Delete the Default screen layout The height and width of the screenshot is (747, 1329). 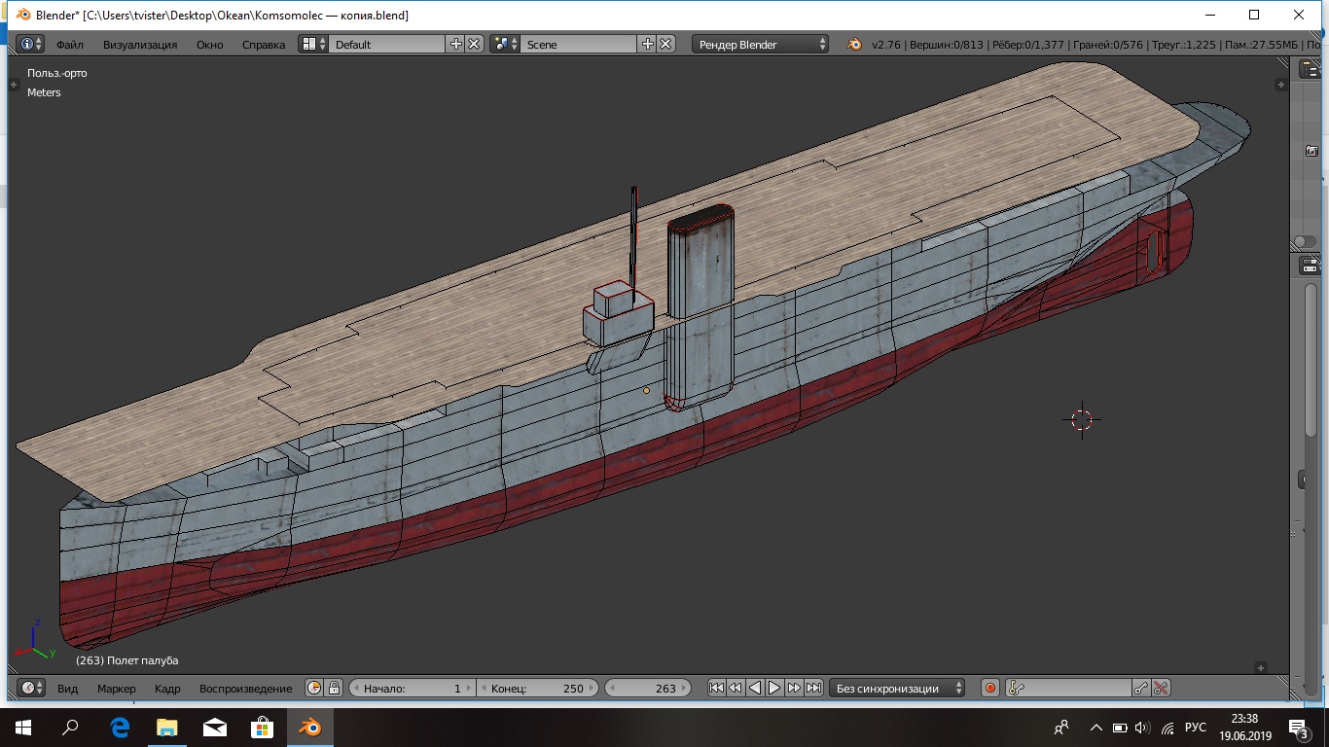pyautogui.click(x=474, y=44)
